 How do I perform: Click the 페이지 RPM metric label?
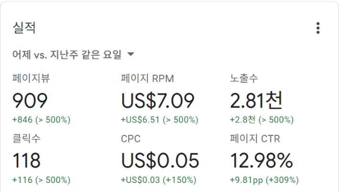(147, 78)
